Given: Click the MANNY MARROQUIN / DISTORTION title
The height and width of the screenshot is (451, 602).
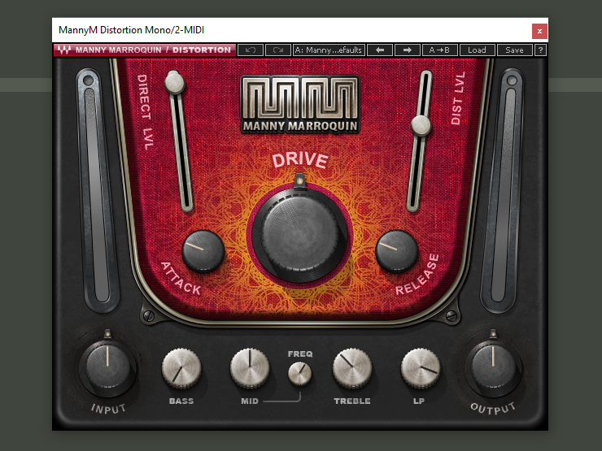Looking at the screenshot, I should click(153, 50).
